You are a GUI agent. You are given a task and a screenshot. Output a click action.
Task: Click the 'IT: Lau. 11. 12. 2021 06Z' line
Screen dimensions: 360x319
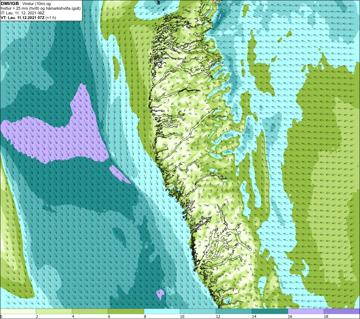point(22,13)
